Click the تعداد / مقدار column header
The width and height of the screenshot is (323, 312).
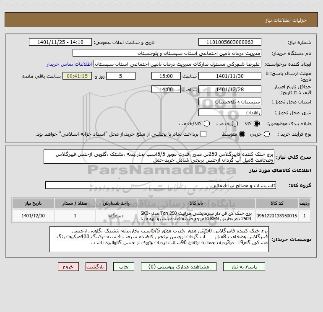pos(75,203)
